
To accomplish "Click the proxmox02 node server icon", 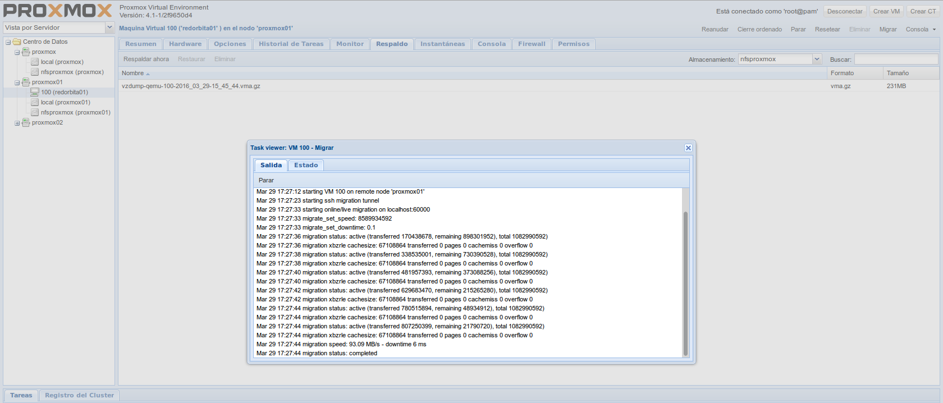I will pyautogui.click(x=26, y=122).
